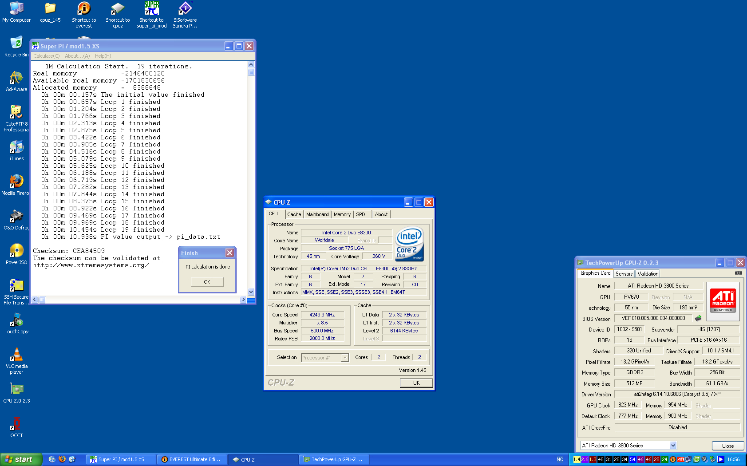Open SiSoftware Sandra desktop shortcut
The height and width of the screenshot is (466, 747).
point(185,15)
